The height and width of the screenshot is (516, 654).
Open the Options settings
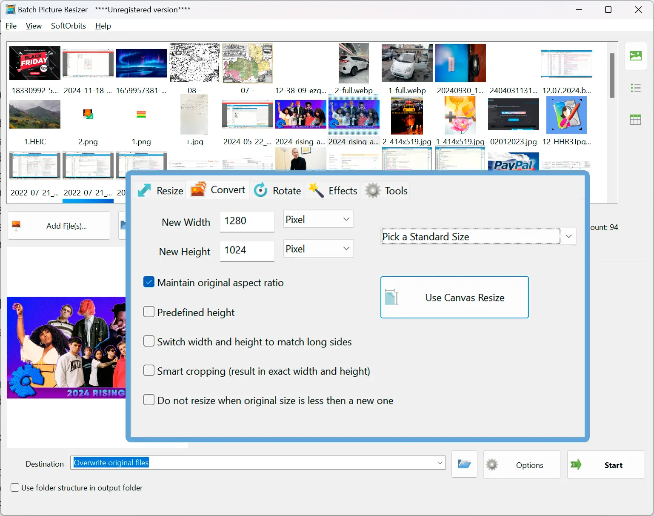522,464
